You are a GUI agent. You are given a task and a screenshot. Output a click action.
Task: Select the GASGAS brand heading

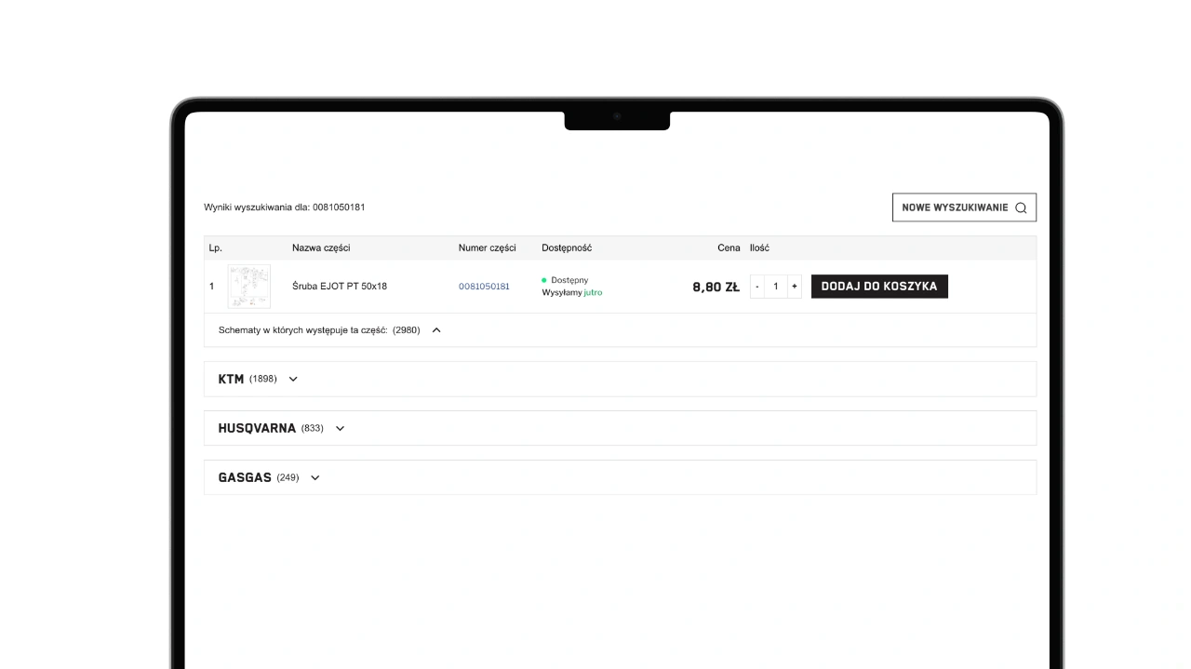(245, 478)
